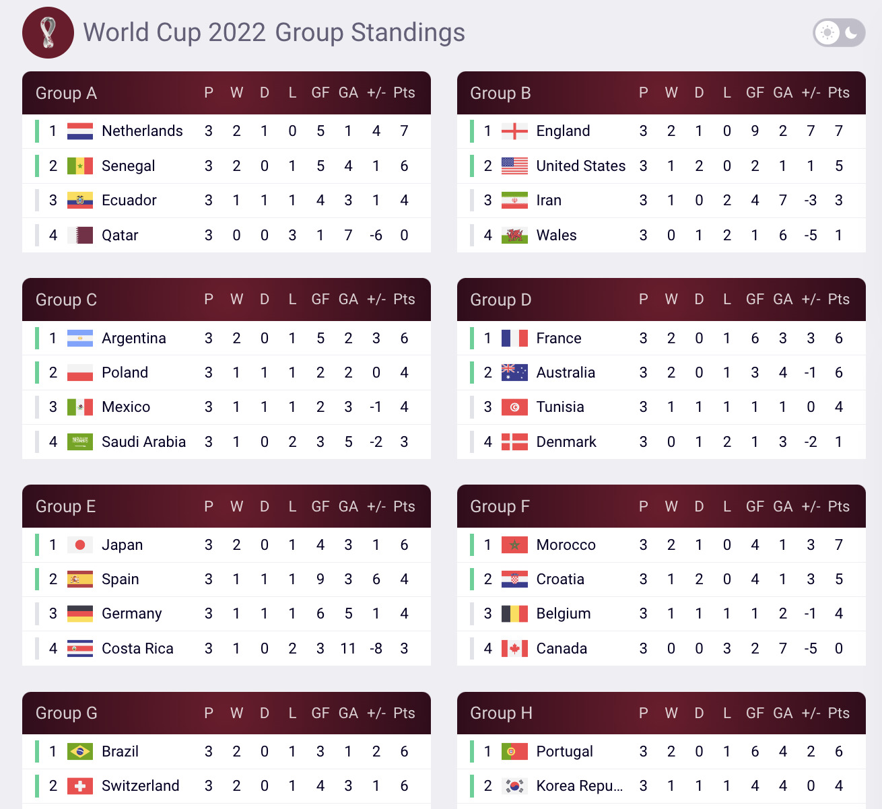
Task: Click the sun icon for light mode
Action: click(x=827, y=32)
